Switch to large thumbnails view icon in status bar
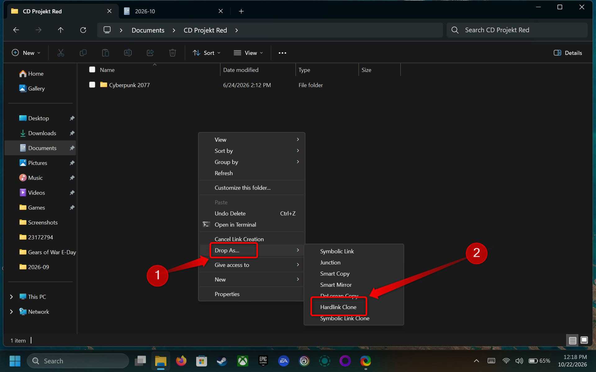596x372 pixels. point(584,340)
